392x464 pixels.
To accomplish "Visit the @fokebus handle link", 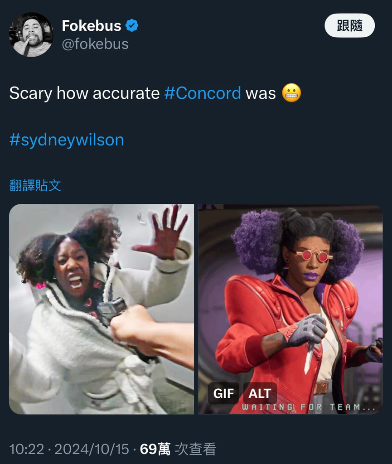I will pos(95,44).
